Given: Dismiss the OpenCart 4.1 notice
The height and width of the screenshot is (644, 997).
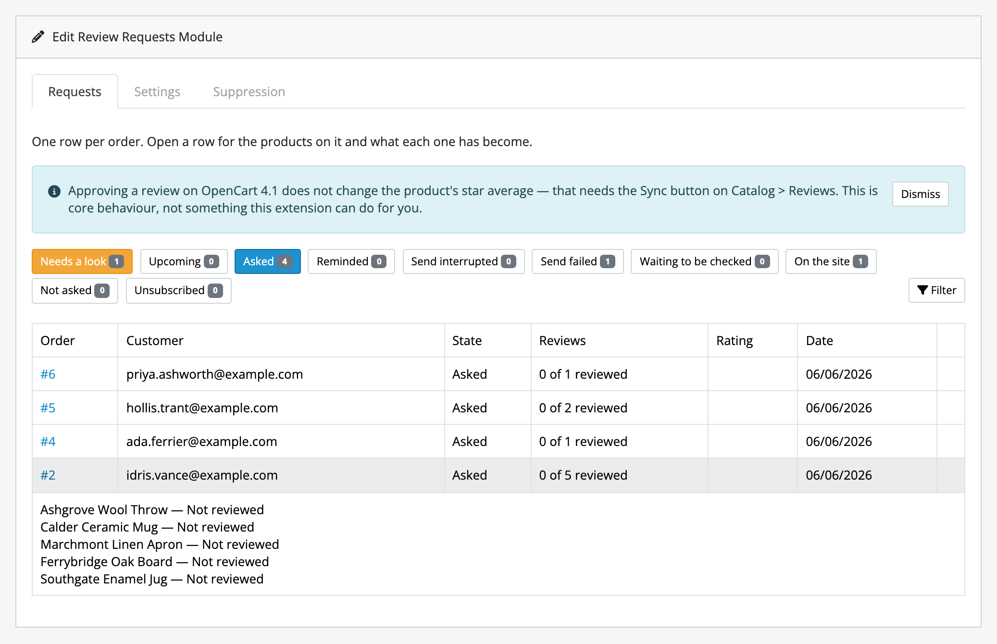Looking at the screenshot, I should pyautogui.click(x=920, y=194).
